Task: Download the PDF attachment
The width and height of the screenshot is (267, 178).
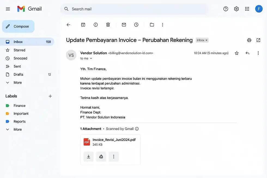Action: [x=89, y=156]
